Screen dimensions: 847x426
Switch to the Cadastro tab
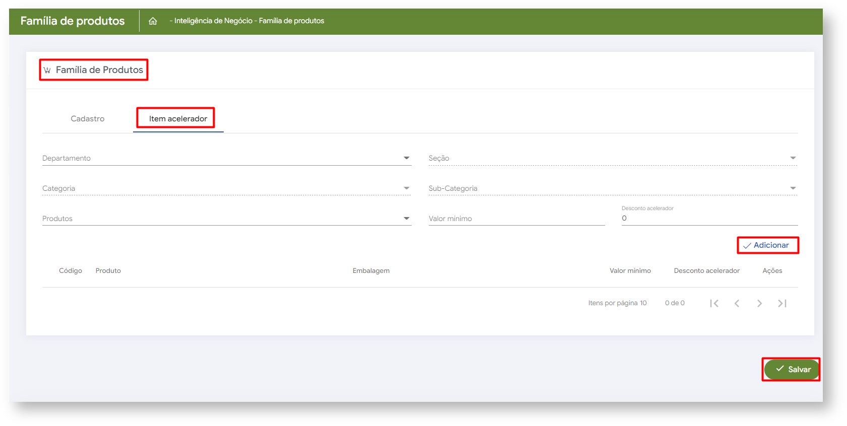tap(88, 119)
